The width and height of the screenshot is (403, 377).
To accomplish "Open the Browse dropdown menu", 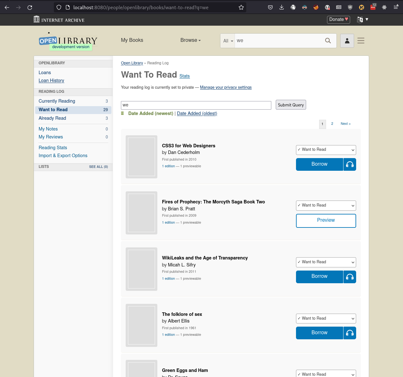I will [x=191, y=40].
